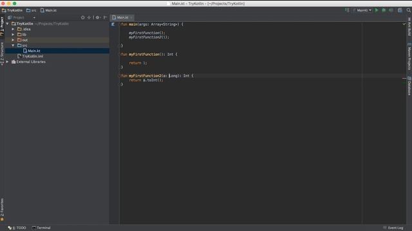Run with coverage icon in toolbar

(391, 10)
